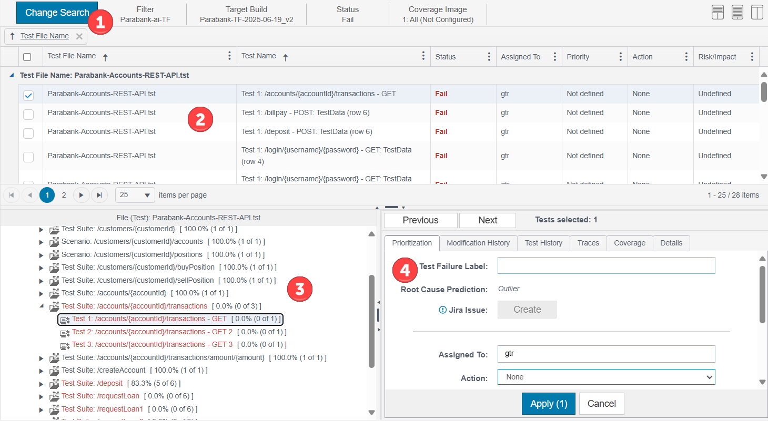Remove the Test File Name grouping chip

(x=79, y=36)
